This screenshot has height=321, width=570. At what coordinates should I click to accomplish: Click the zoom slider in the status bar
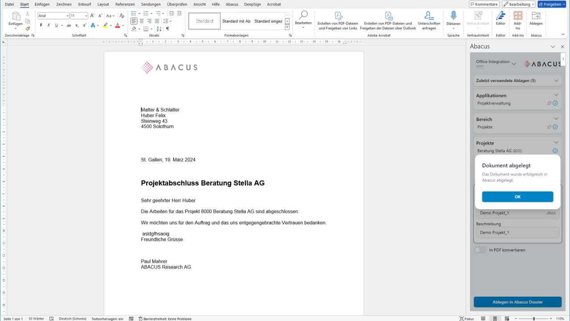tap(534, 319)
